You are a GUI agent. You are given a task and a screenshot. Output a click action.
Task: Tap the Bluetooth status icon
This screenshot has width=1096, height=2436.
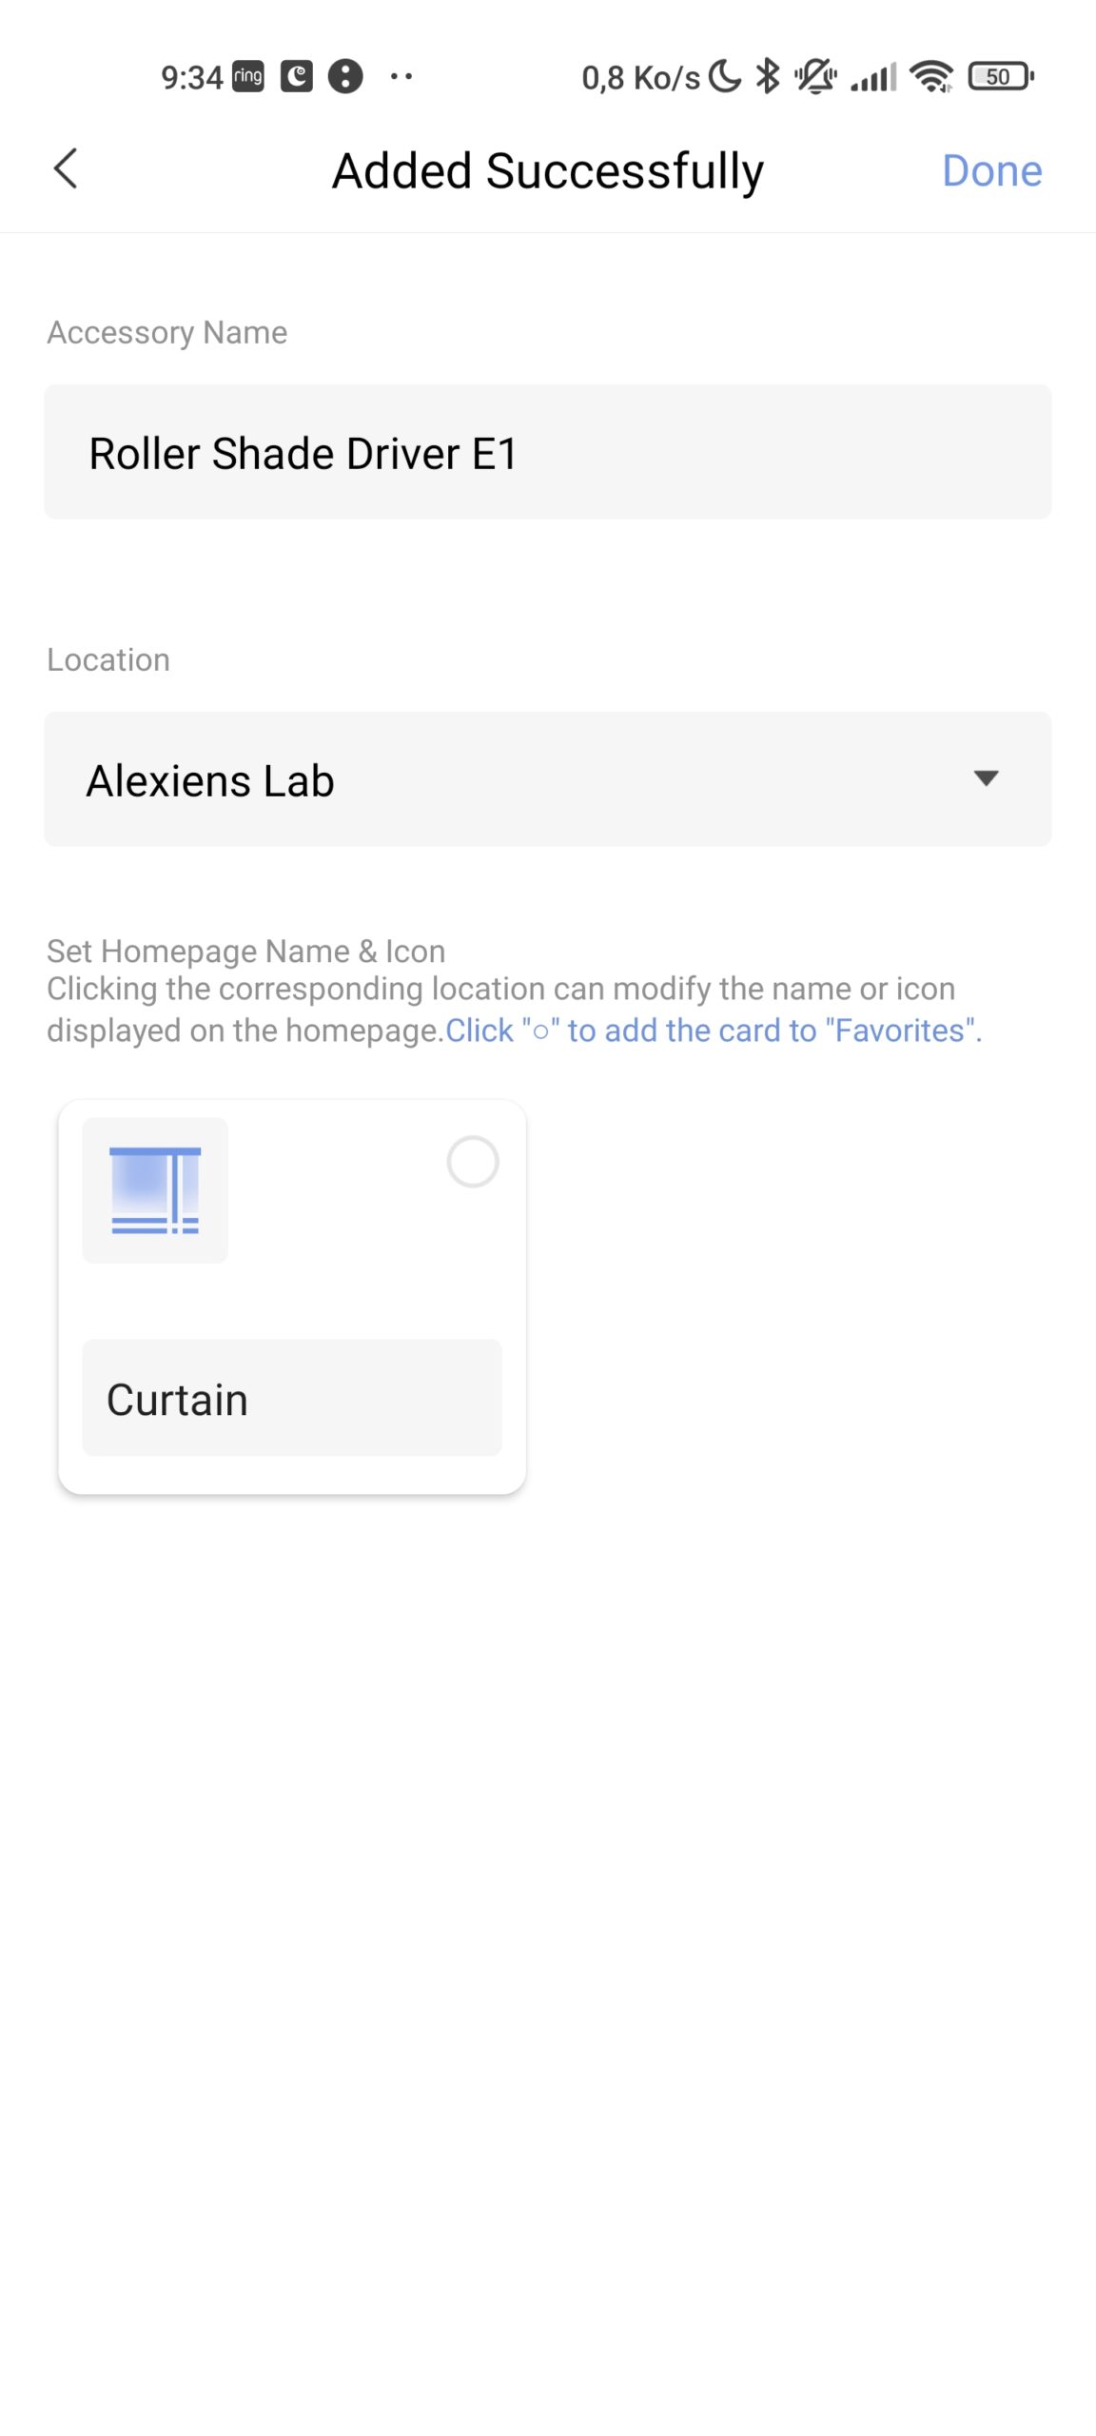tap(767, 76)
